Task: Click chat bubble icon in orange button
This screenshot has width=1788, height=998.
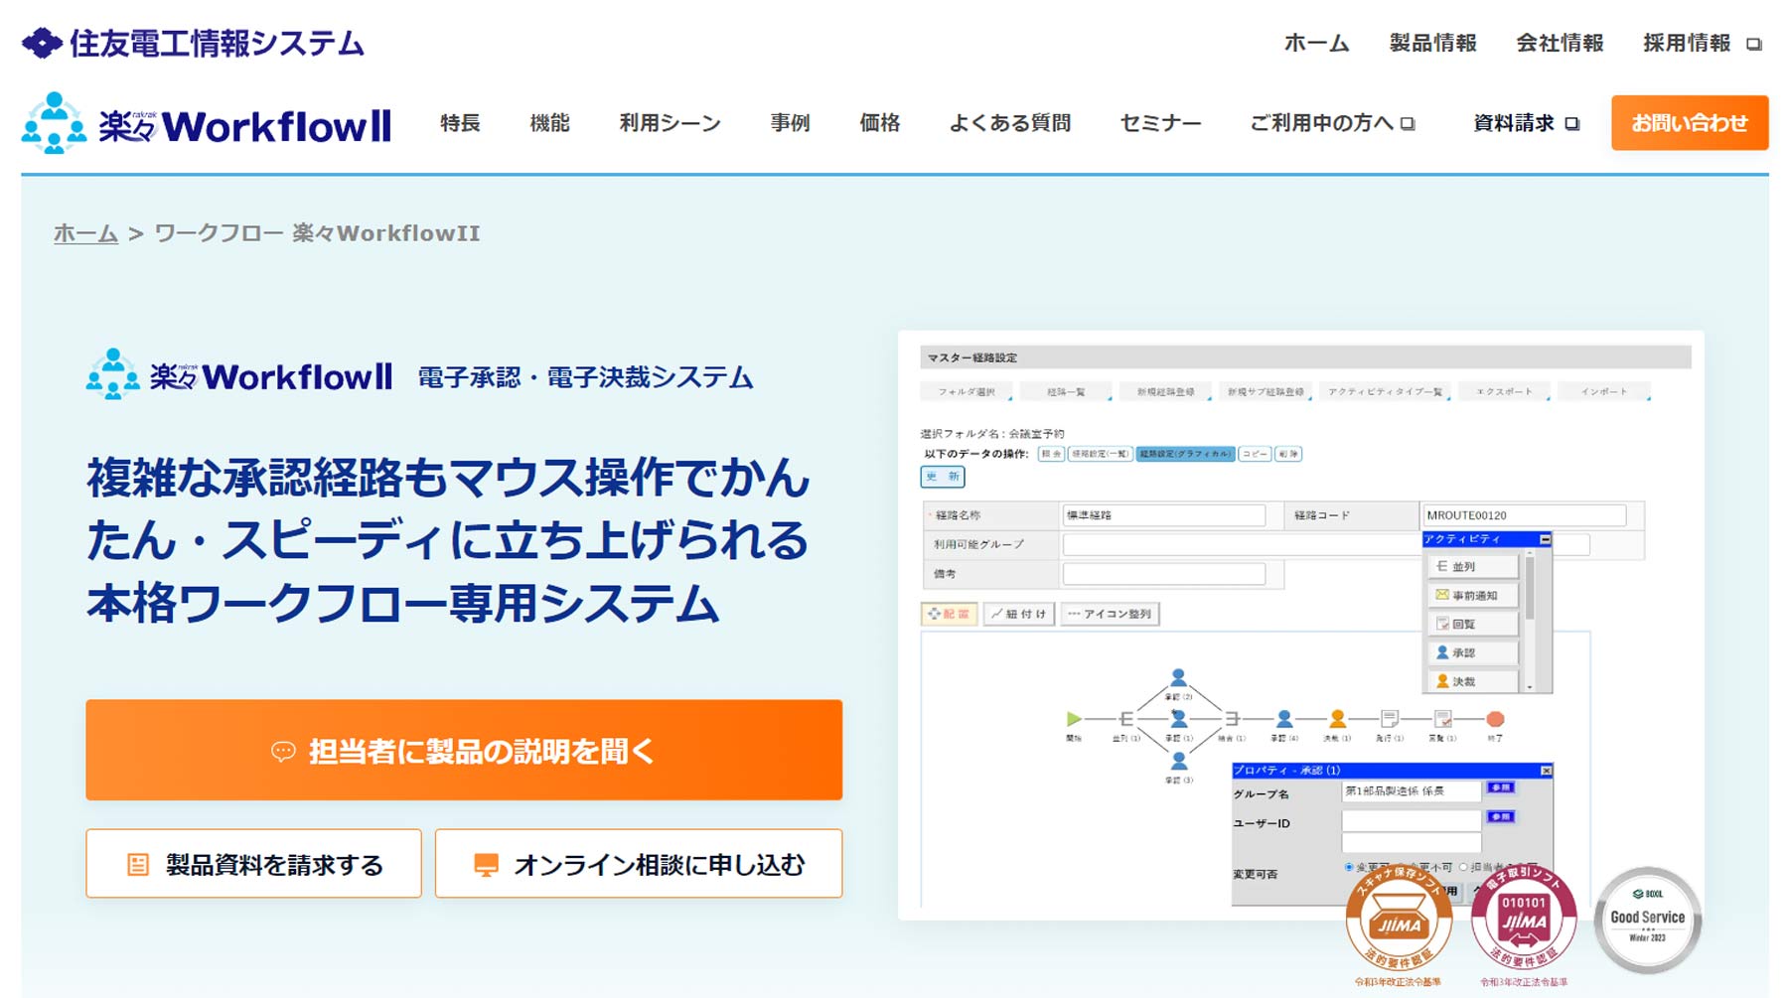Action: click(283, 752)
